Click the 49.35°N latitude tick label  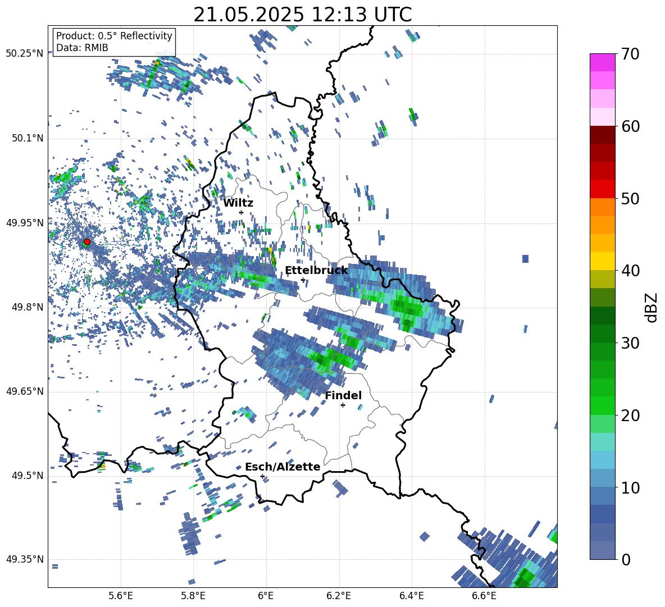tap(25, 559)
